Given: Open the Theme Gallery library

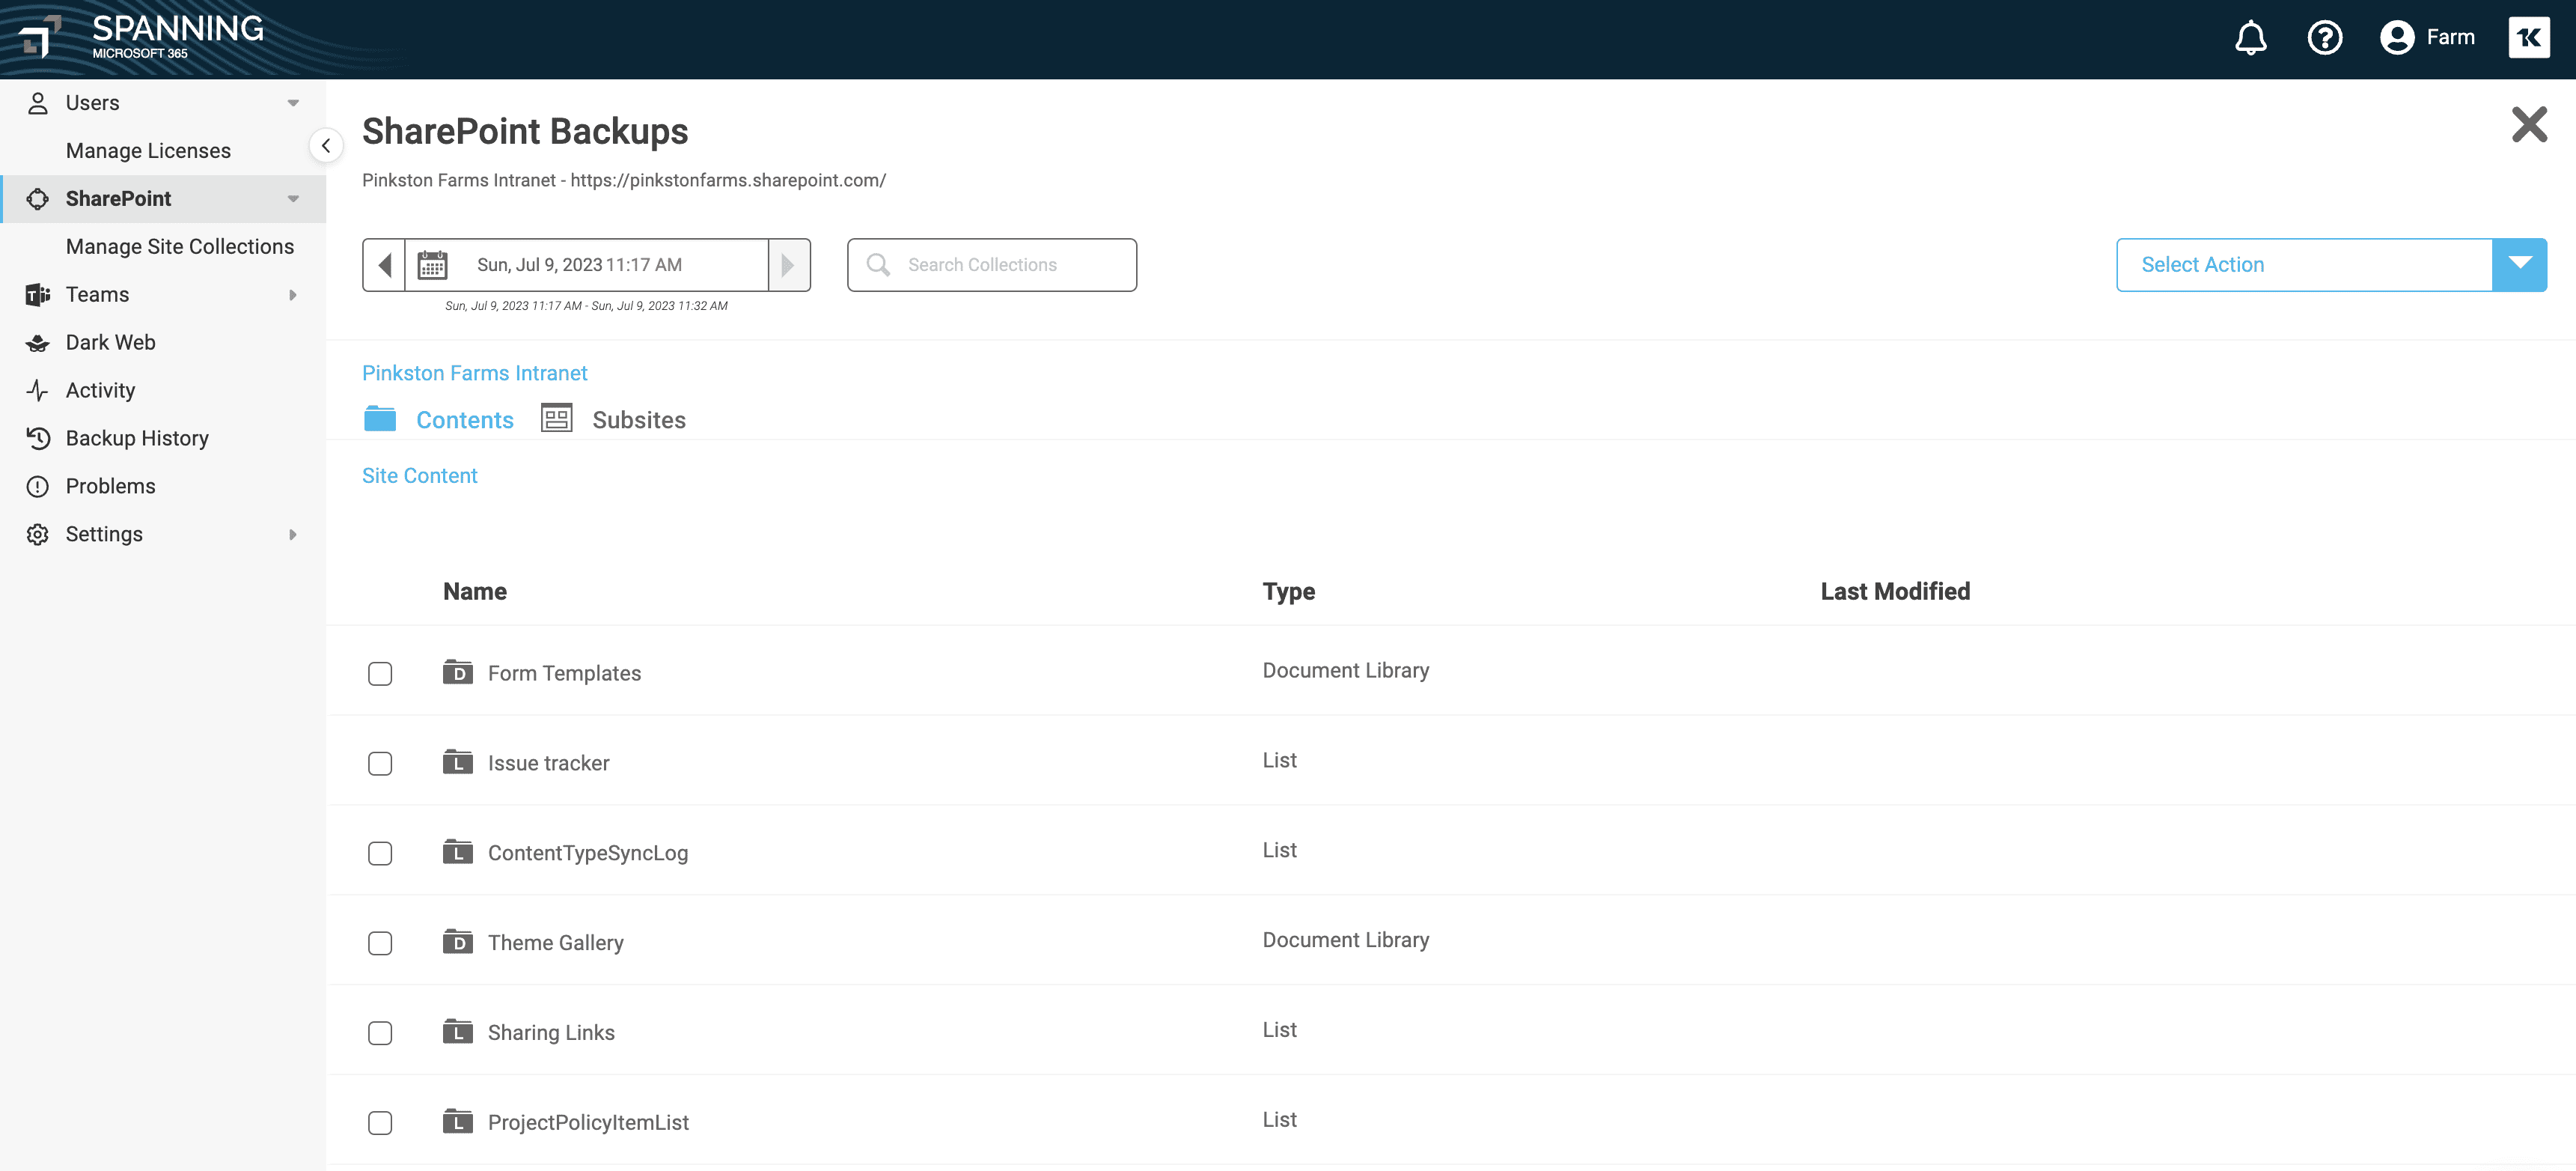Looking at the screenshot, I should tap(556, 943).
